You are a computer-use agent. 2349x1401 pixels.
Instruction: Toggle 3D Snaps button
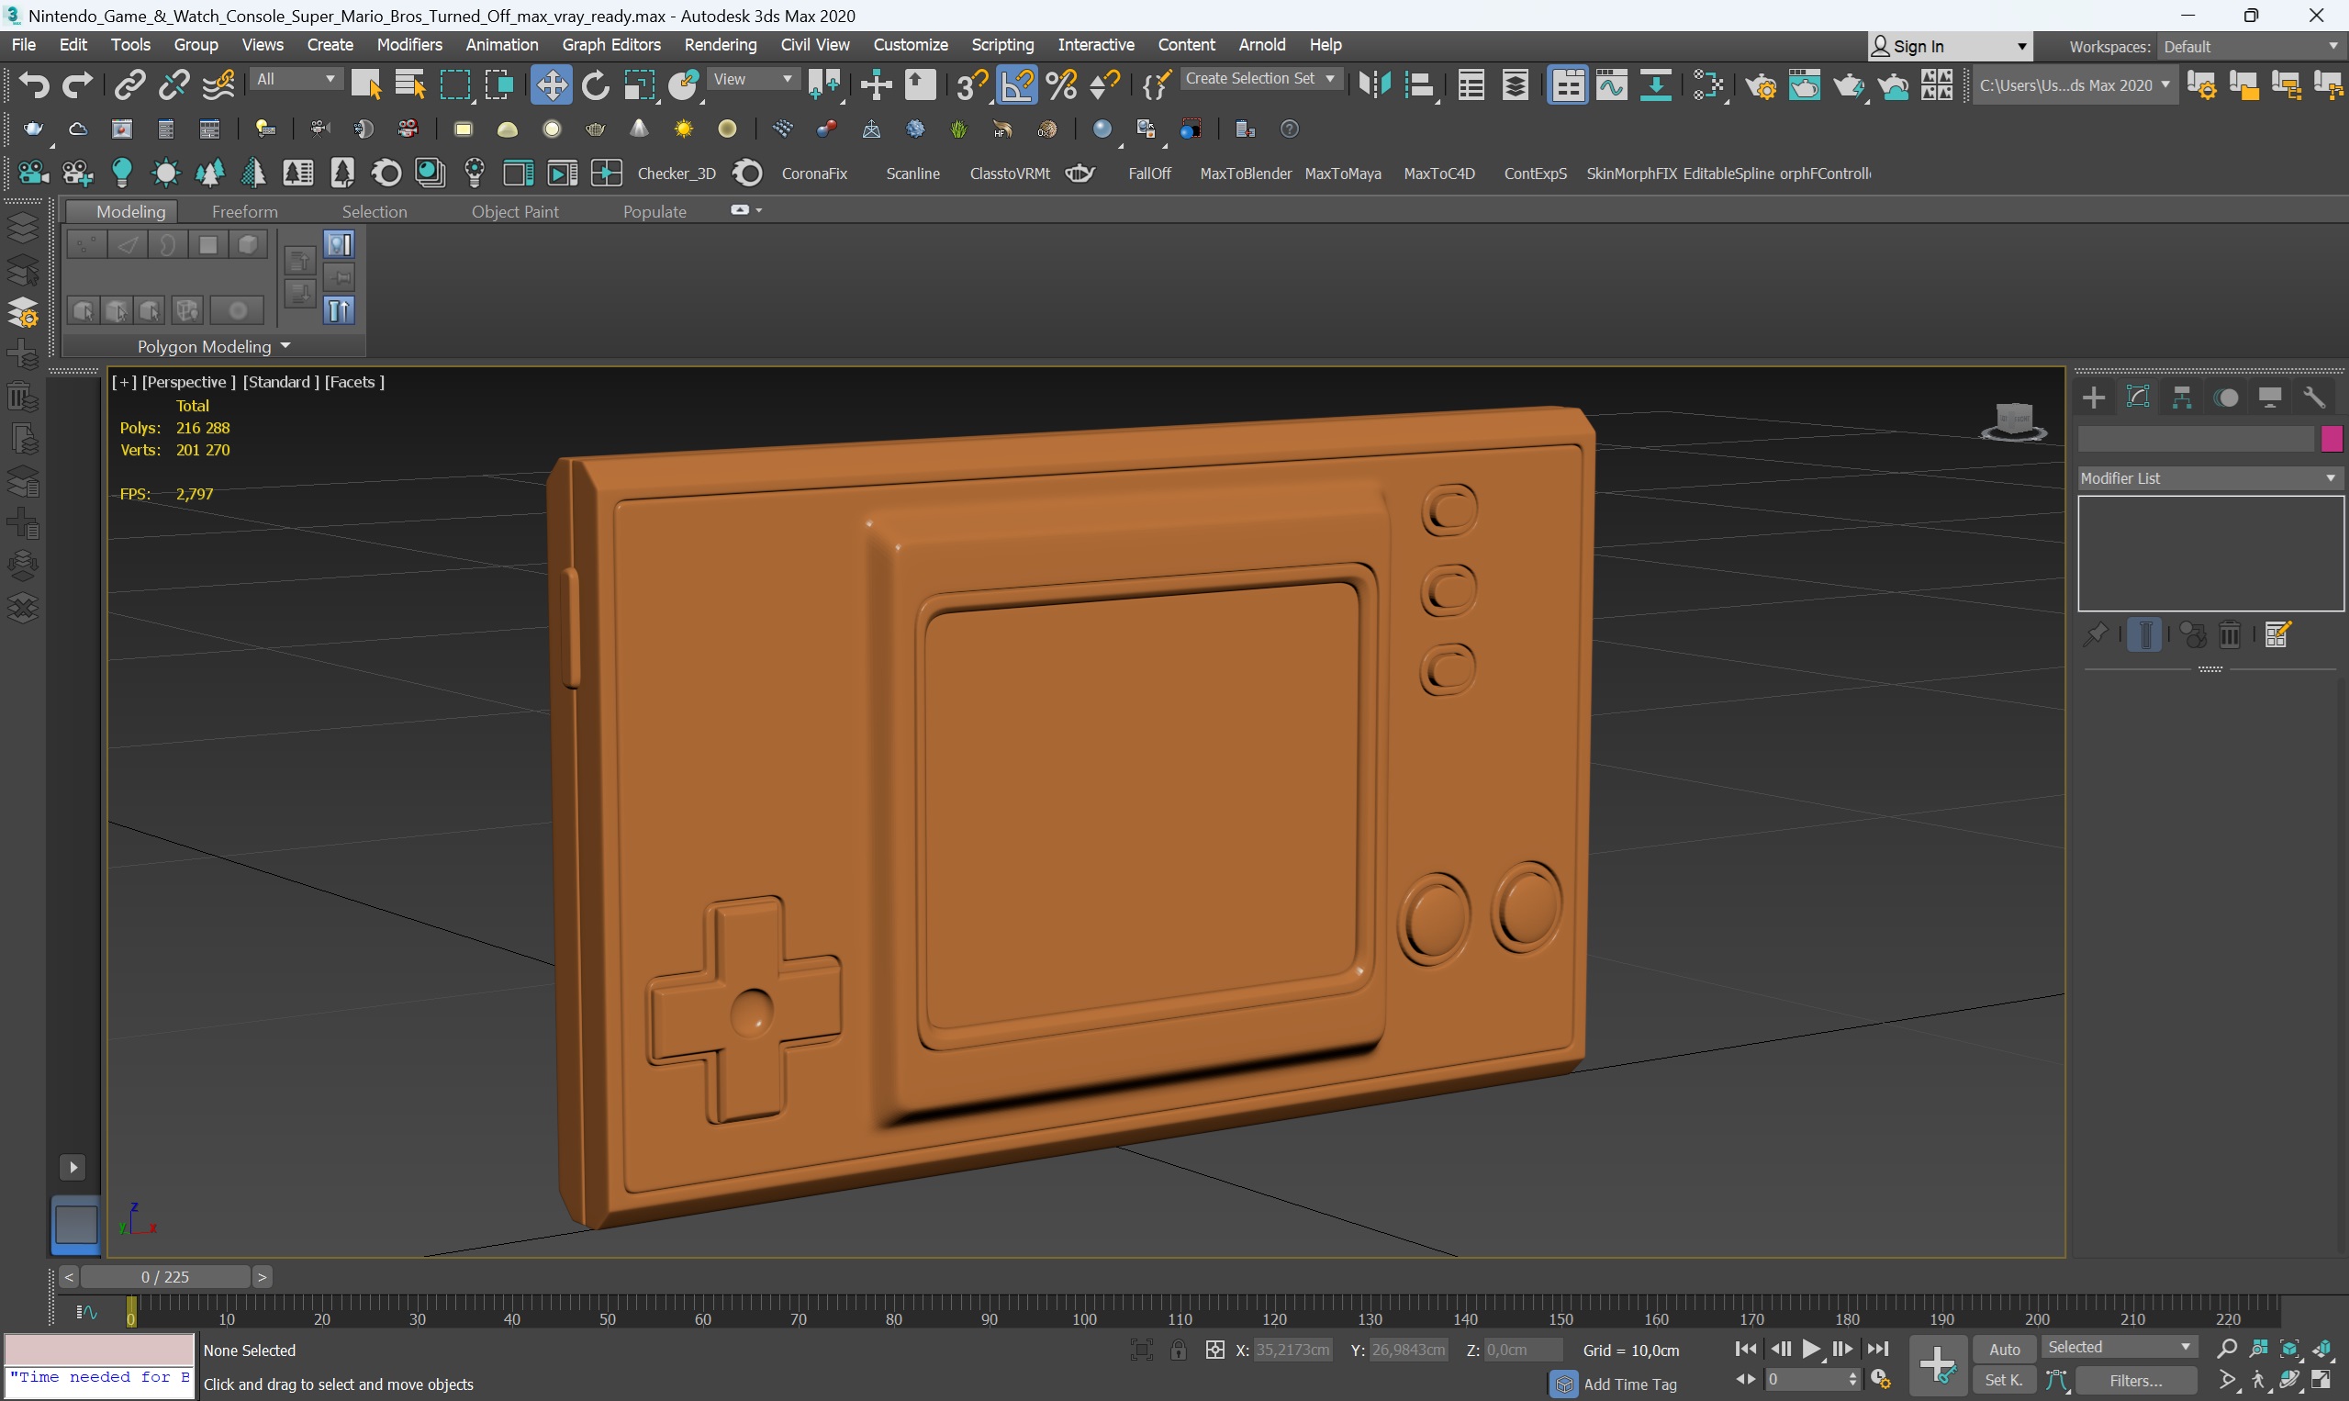tap(971, 85)
